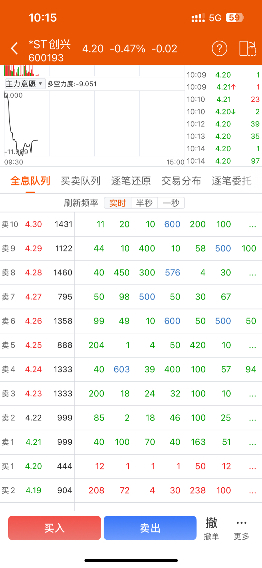Tap 买1 price 4.20

click(33, 466)
